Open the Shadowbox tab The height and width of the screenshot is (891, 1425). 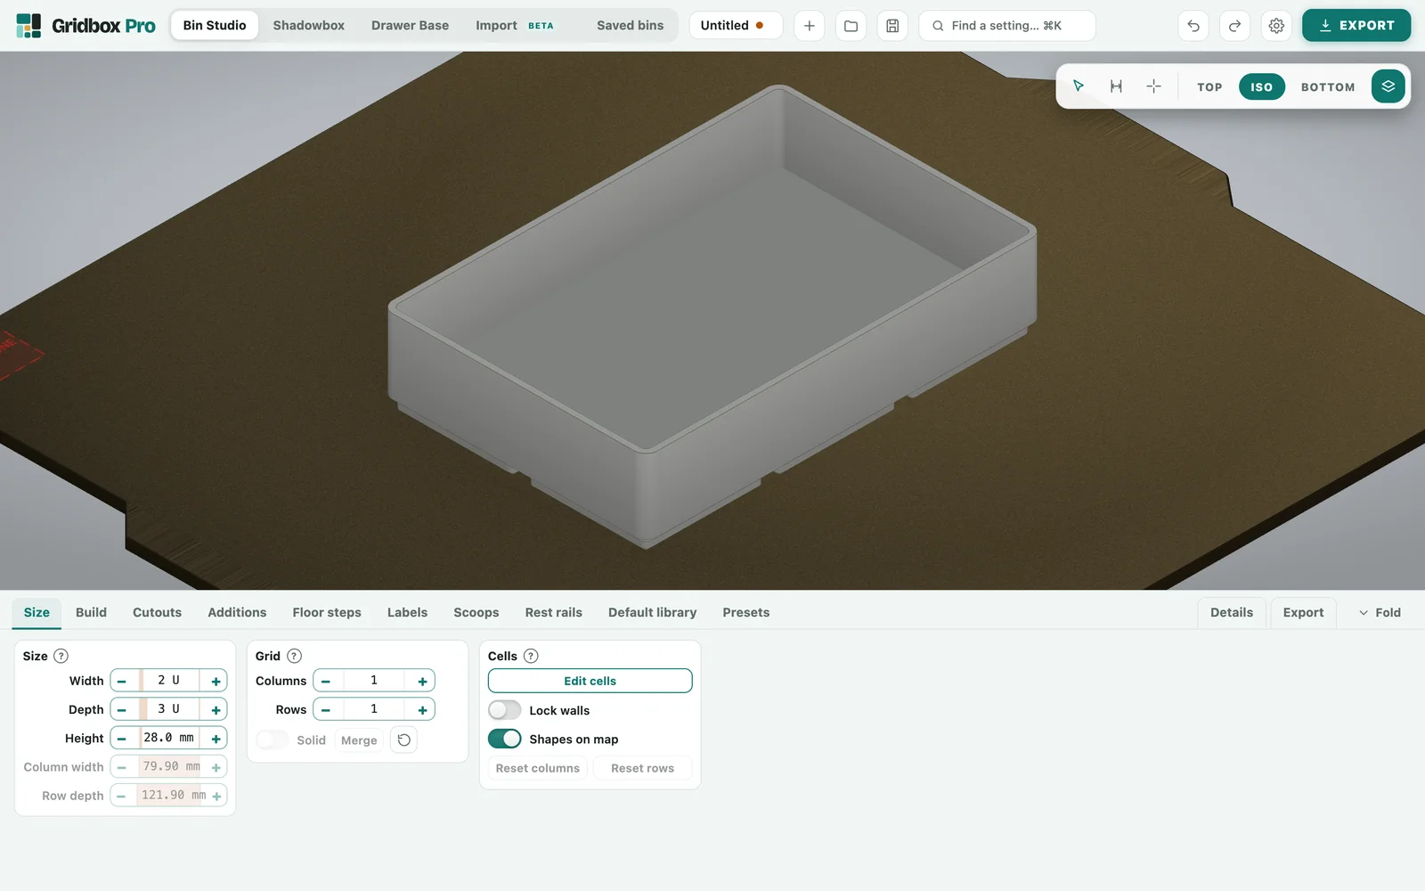coord(308,25)
